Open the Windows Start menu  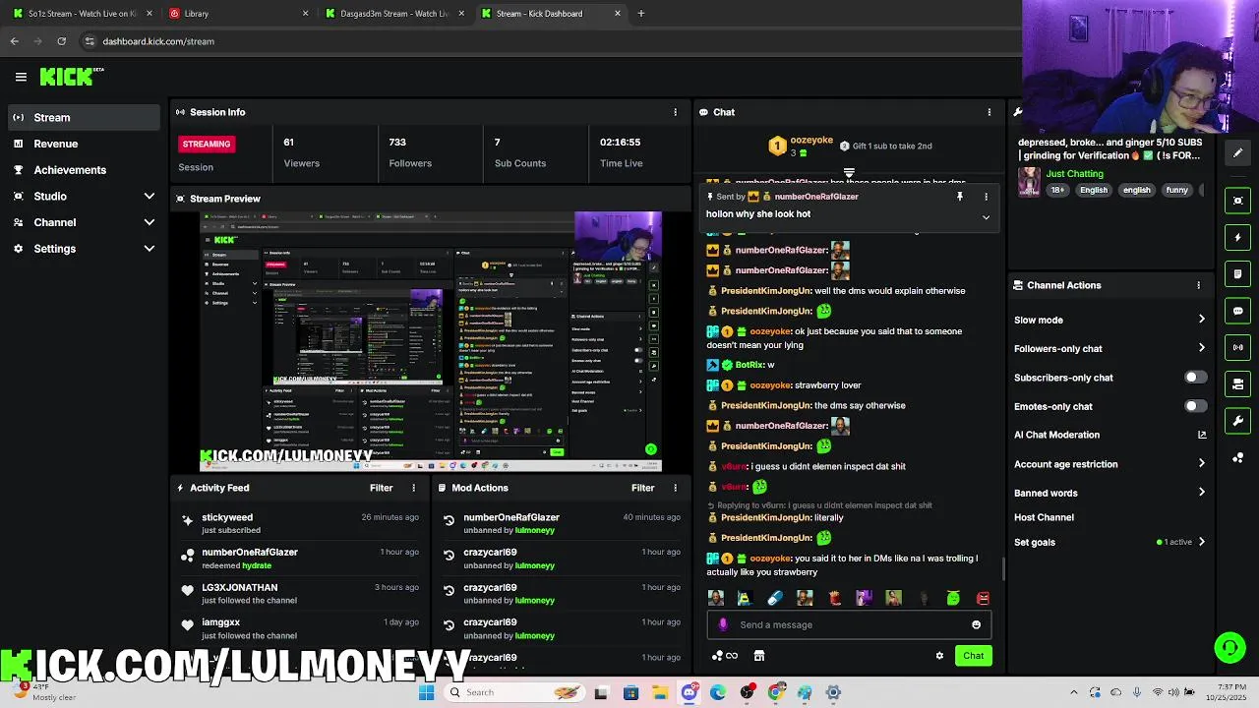(x=426, y=692)
